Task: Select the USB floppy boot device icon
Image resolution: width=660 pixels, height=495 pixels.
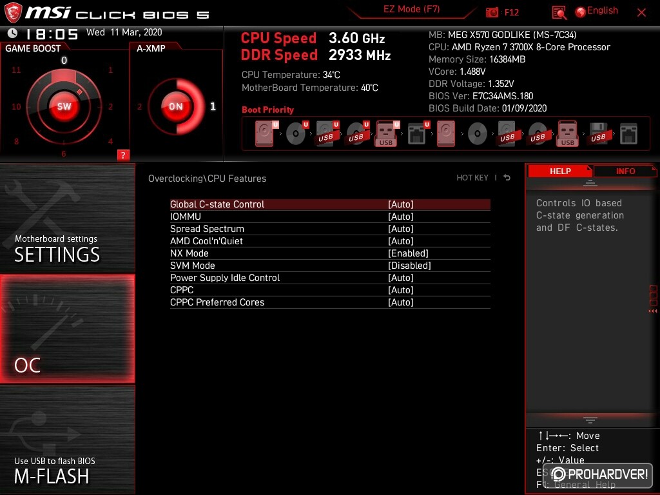Action: [x=598, y=134]
